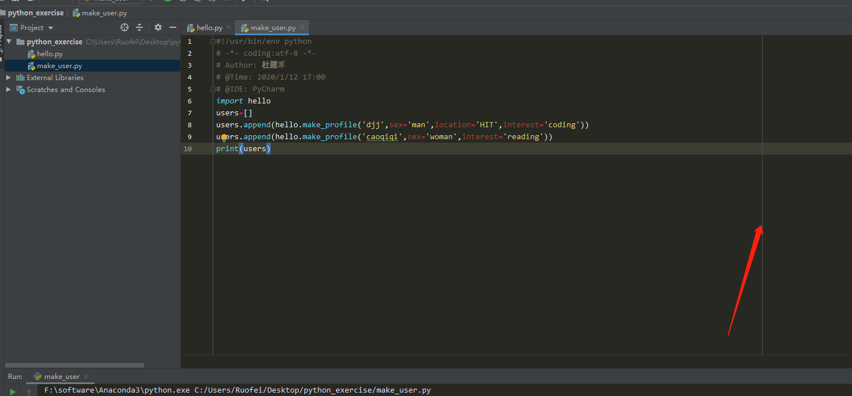Click the 'woman' string value

point(442,137)
